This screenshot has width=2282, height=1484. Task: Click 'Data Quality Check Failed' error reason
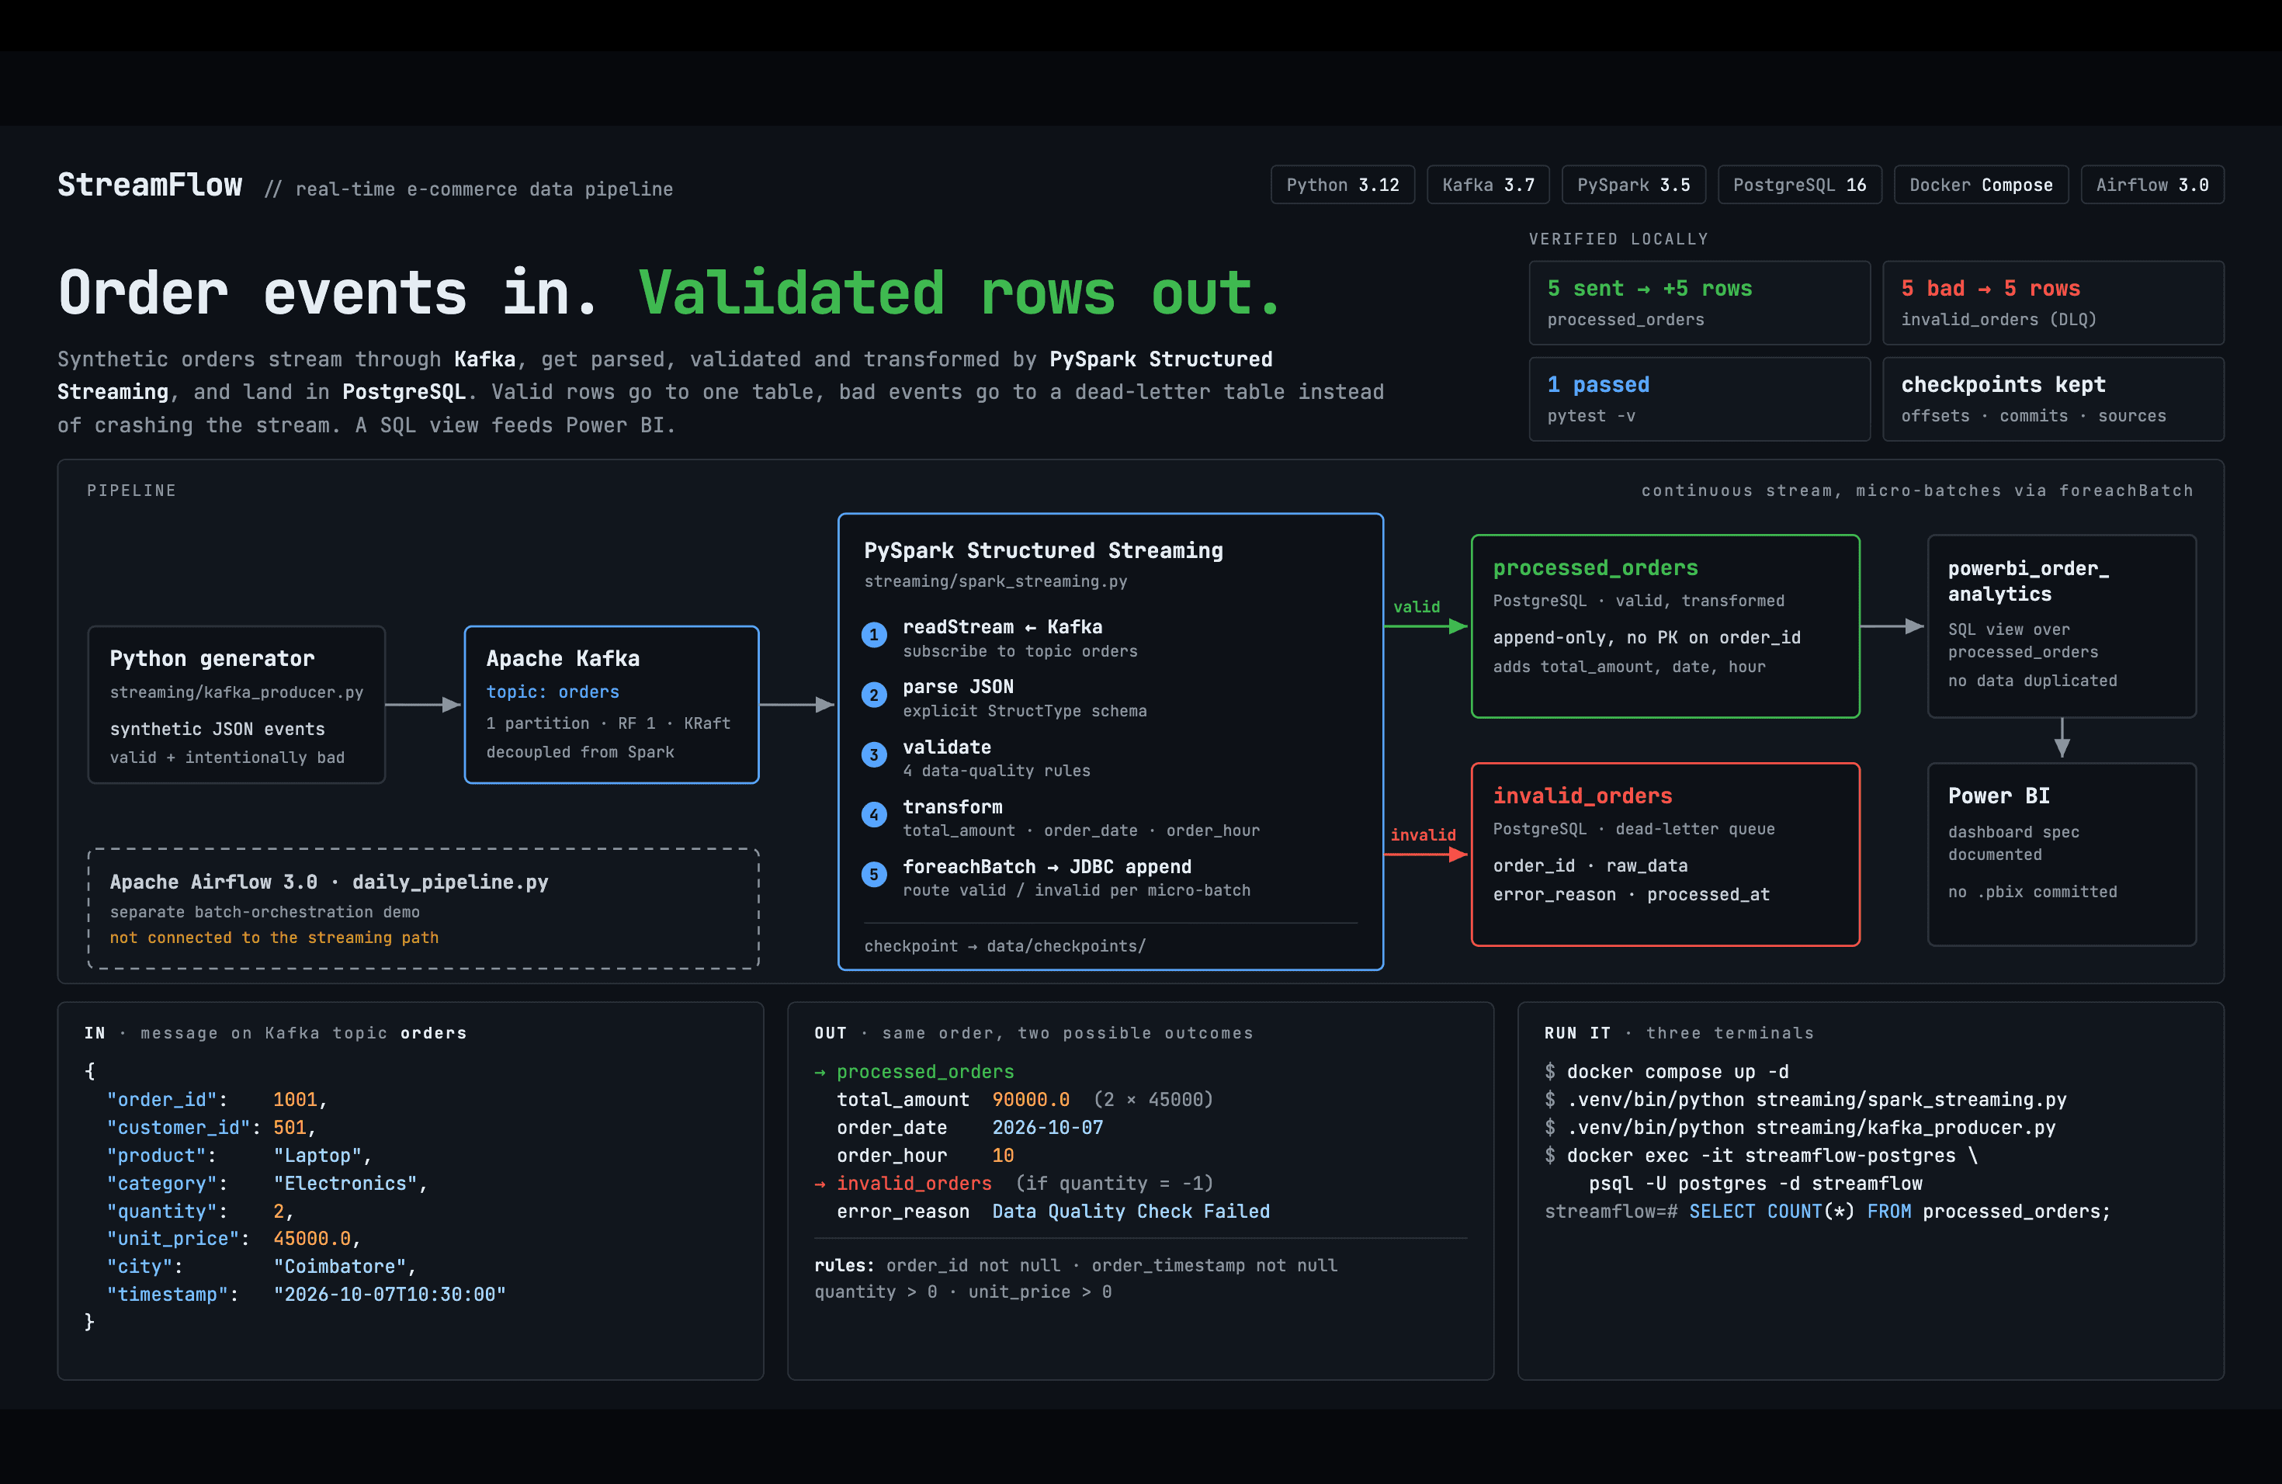point(1130,1212)
